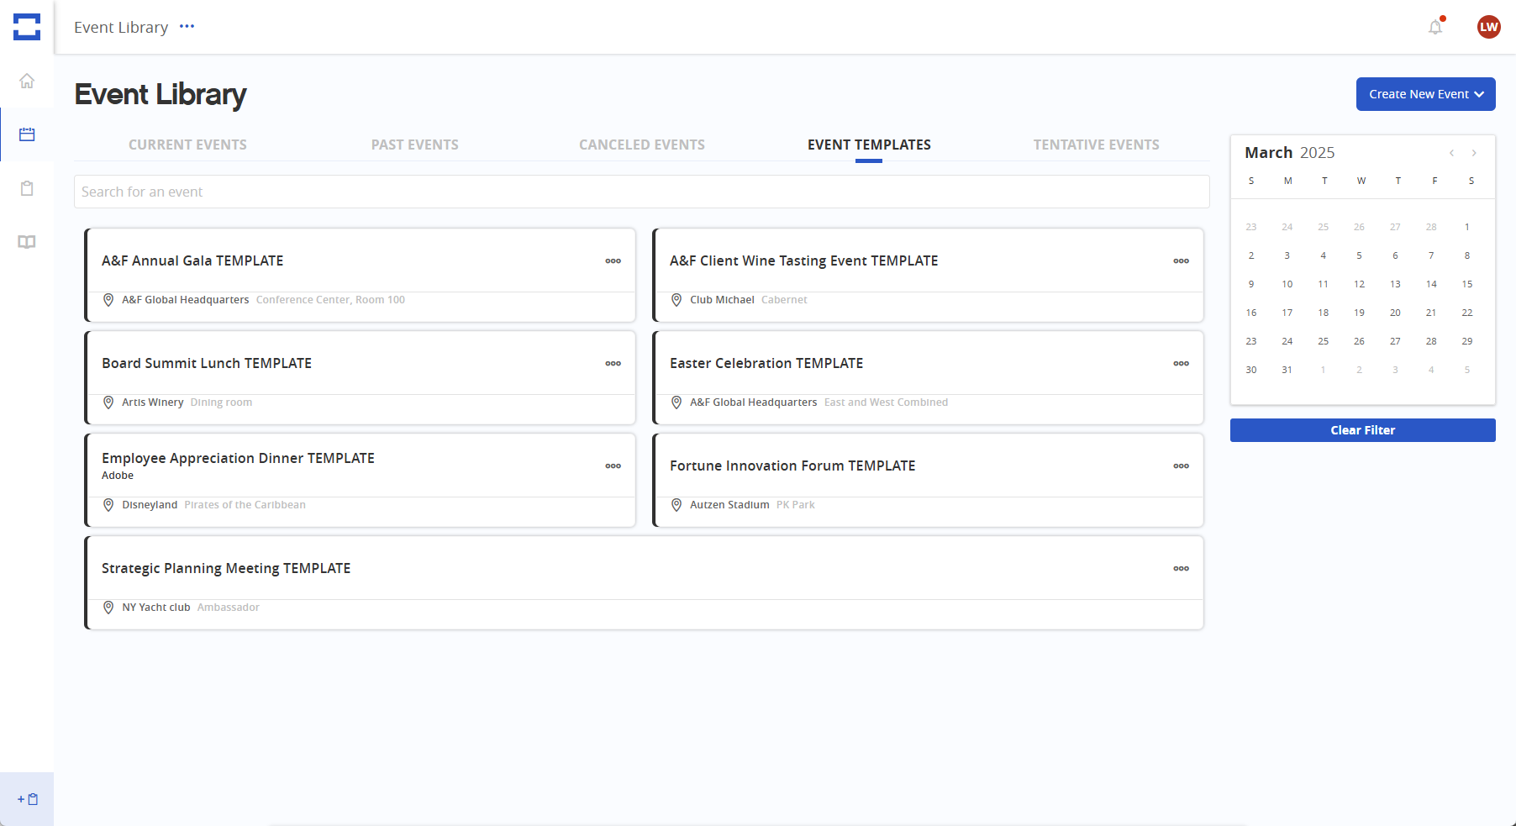Open options menu for Easter Celebration TEMPLATE
The image size is (1516, 826).
pyautogui.click(x=1182, y=364)
